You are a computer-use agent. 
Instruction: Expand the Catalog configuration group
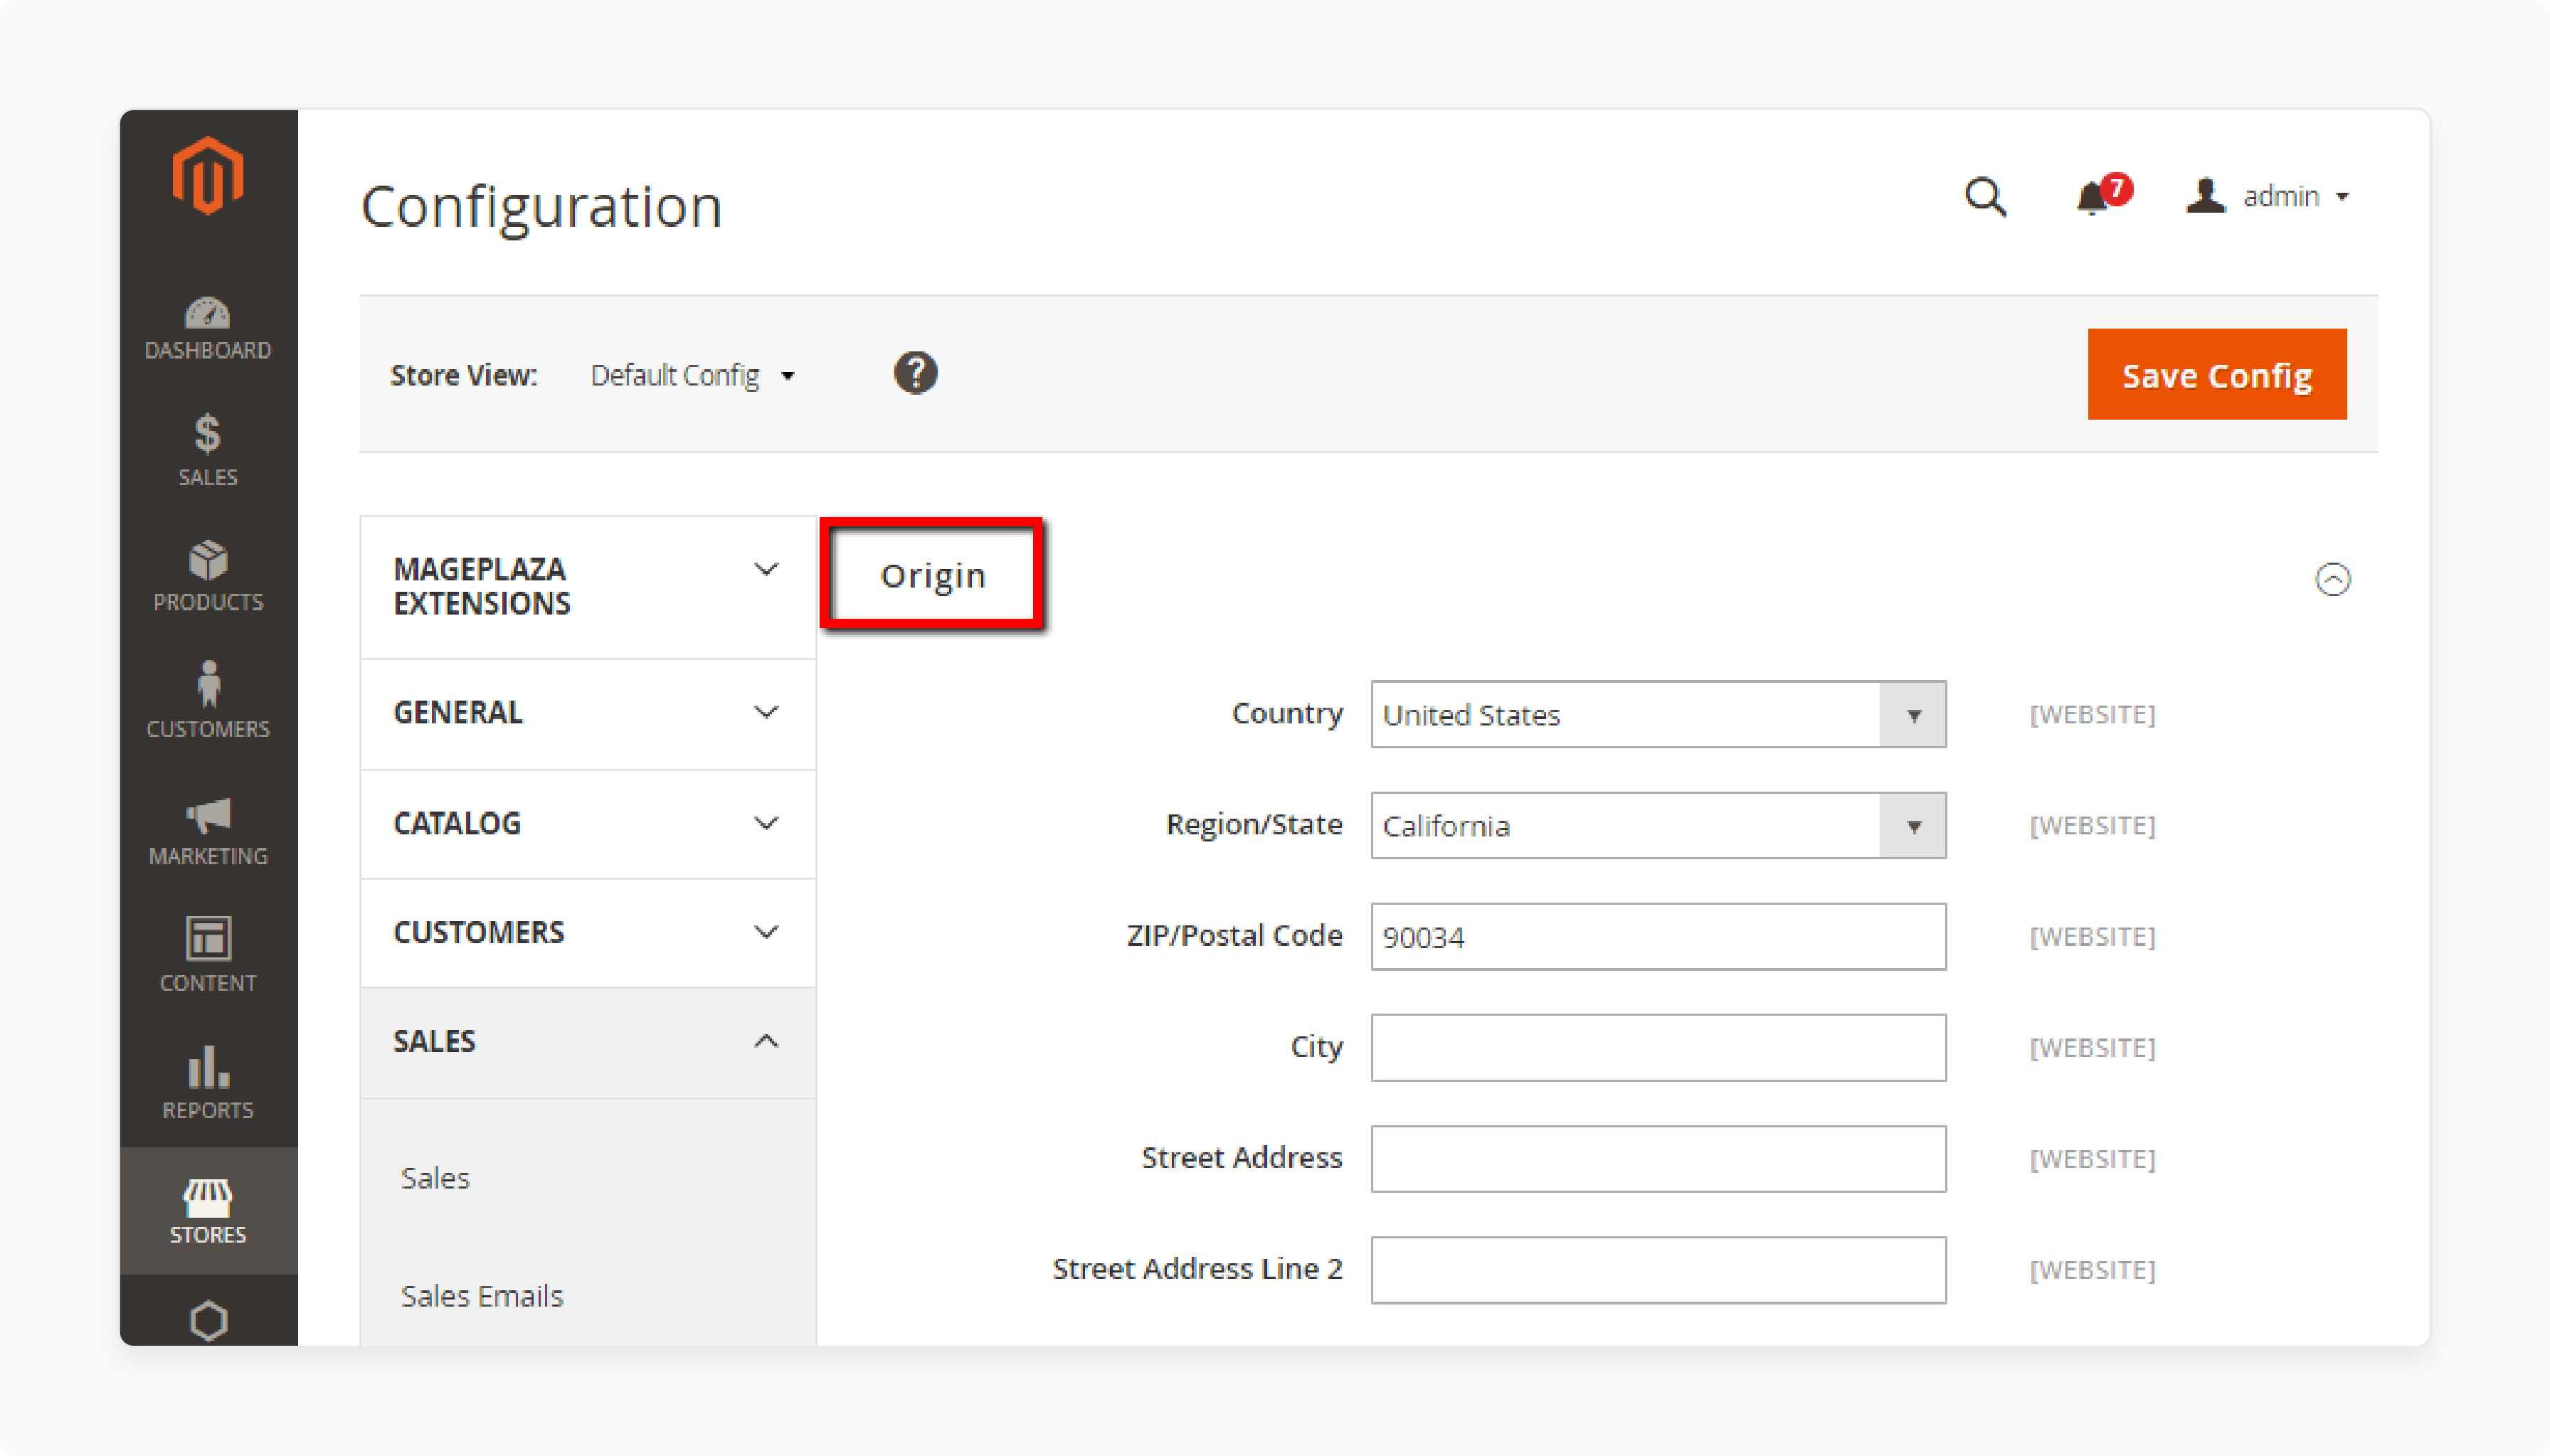(x=588, y=824)
